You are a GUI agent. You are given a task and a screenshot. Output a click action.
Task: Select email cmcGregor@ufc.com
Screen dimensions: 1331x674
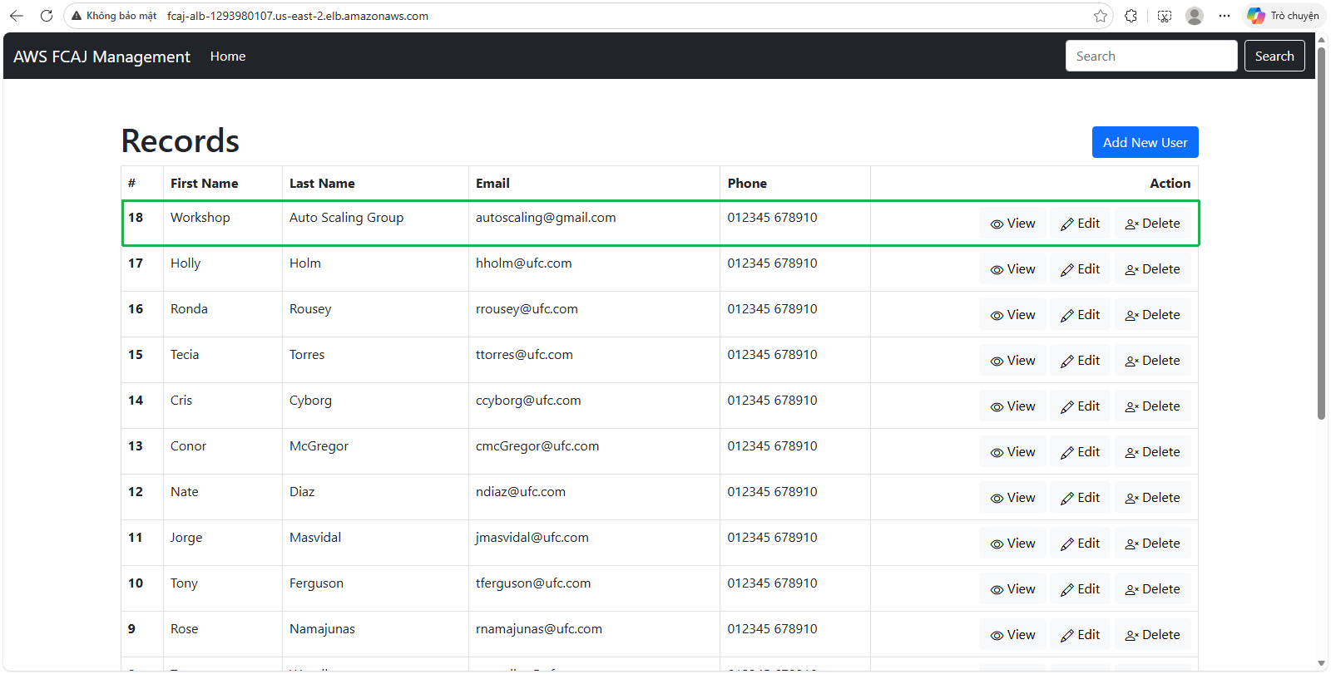(537, 446)
